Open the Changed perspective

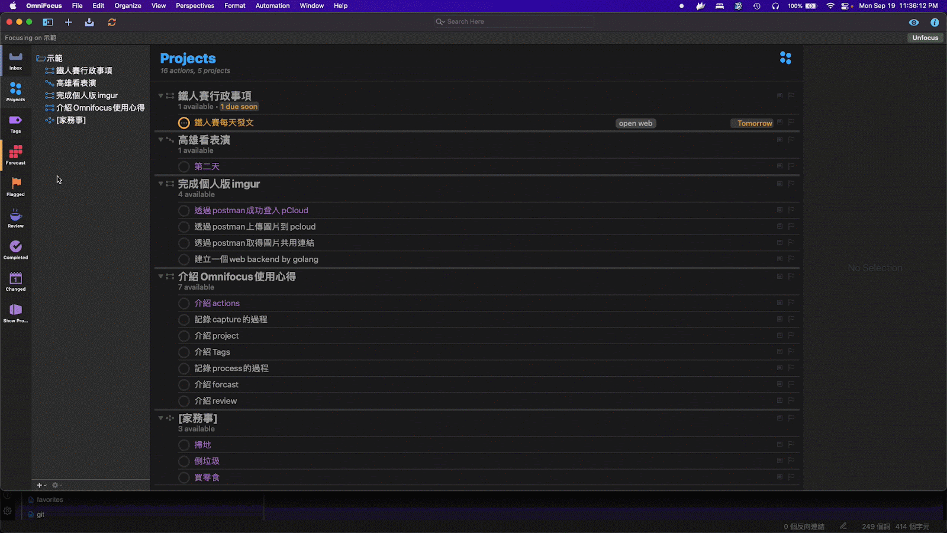coord(15,282)
